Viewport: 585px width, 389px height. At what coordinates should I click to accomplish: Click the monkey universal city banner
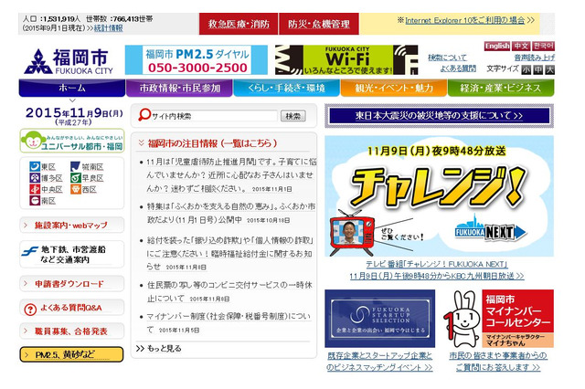click(72, 141)
